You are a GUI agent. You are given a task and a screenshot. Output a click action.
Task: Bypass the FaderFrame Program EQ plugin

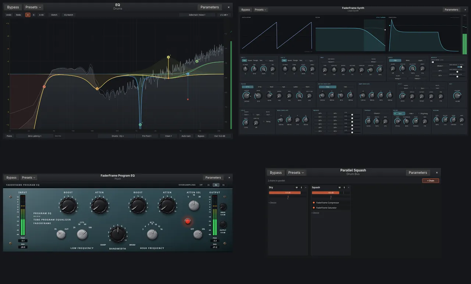pyautogui.click(x=11, y=178)
